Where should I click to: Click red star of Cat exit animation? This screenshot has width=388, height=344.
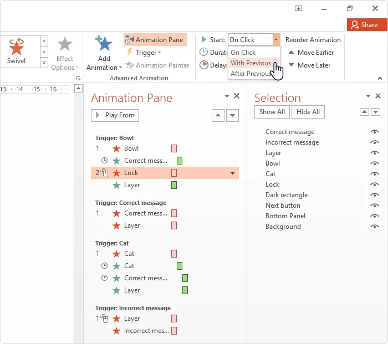[116, 254]
